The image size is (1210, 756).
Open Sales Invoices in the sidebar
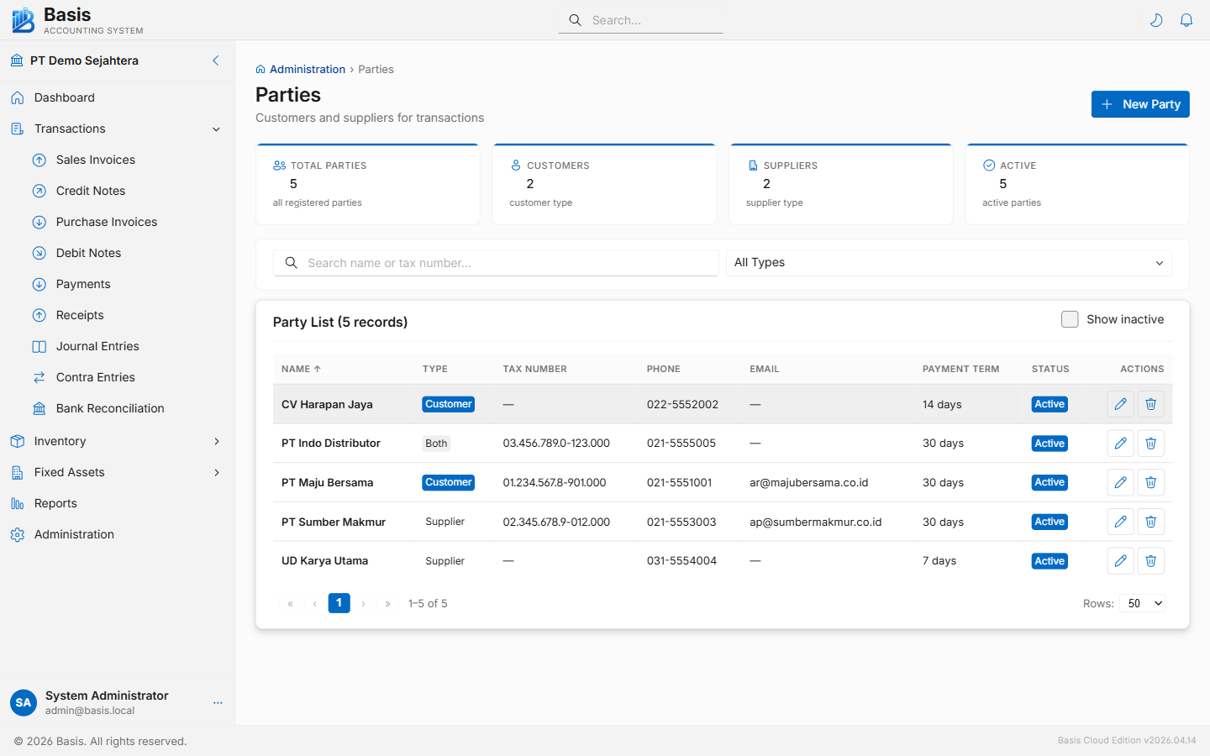[x=95, y=160]
